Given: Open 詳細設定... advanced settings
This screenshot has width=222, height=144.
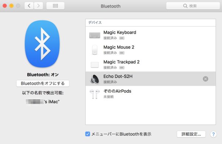Looking at the screenshot, I should (x=191, y=134).
